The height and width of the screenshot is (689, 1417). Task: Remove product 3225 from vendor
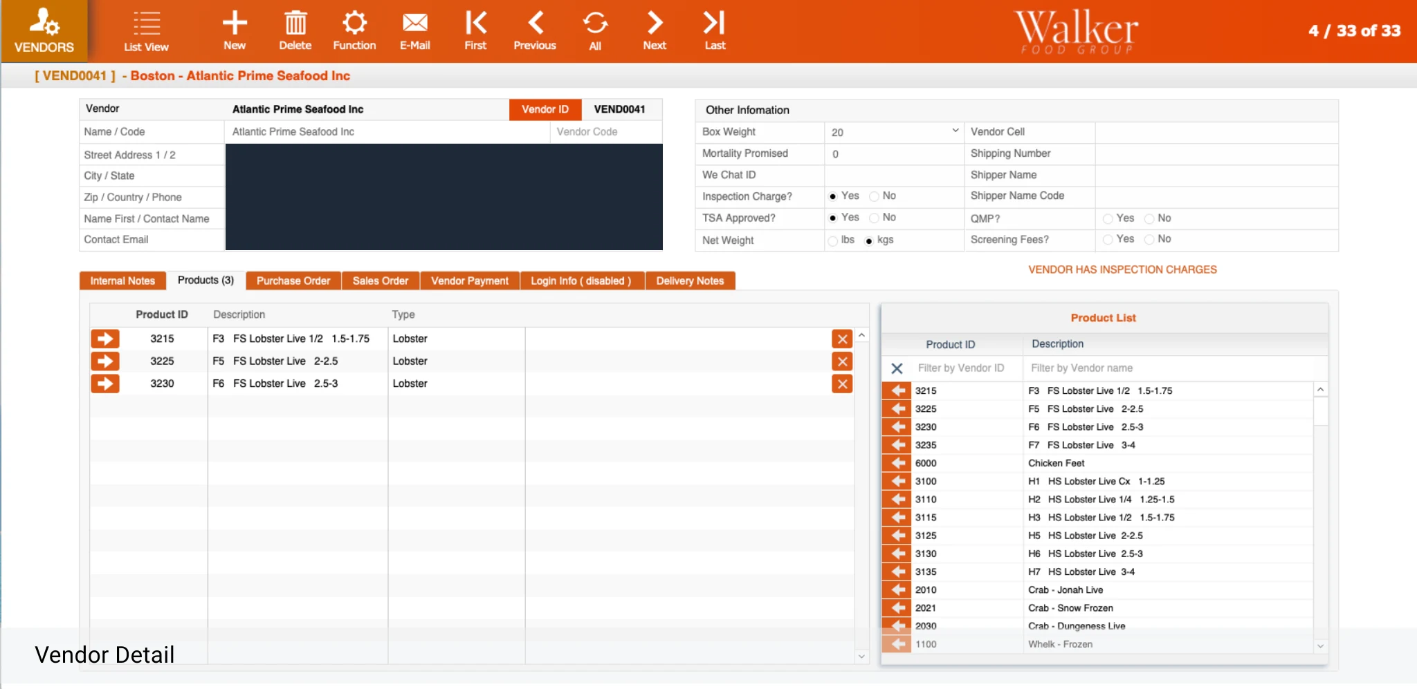842,361
